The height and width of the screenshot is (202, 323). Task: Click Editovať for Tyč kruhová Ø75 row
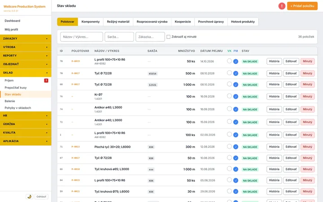[291, 191]
